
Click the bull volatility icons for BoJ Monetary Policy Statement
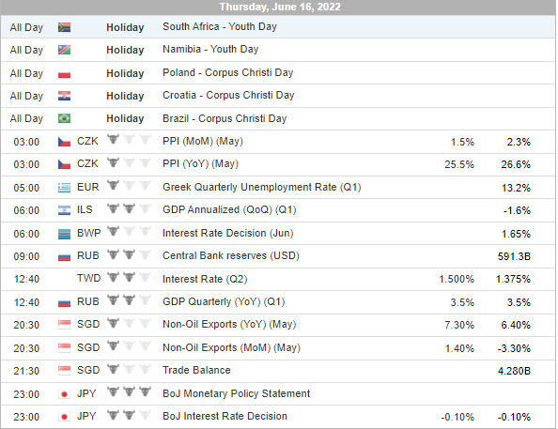click(x=129, y=391)
